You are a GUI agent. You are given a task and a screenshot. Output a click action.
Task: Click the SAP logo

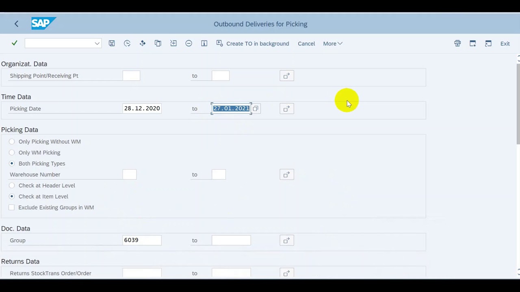43,24
